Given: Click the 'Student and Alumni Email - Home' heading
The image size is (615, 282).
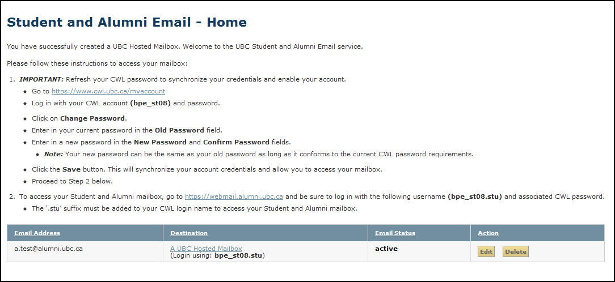Looking at the screenshot, I should click(127, 23).
